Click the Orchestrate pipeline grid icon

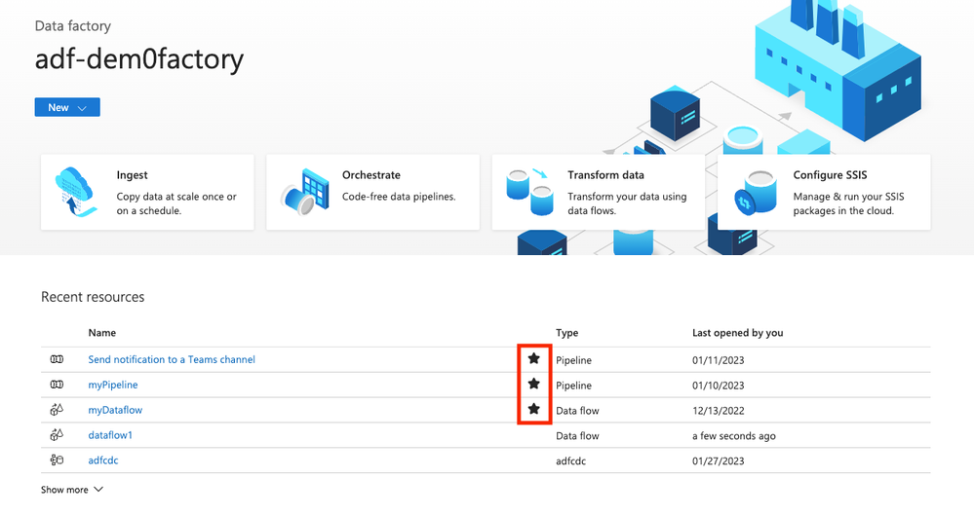(304, 192)
